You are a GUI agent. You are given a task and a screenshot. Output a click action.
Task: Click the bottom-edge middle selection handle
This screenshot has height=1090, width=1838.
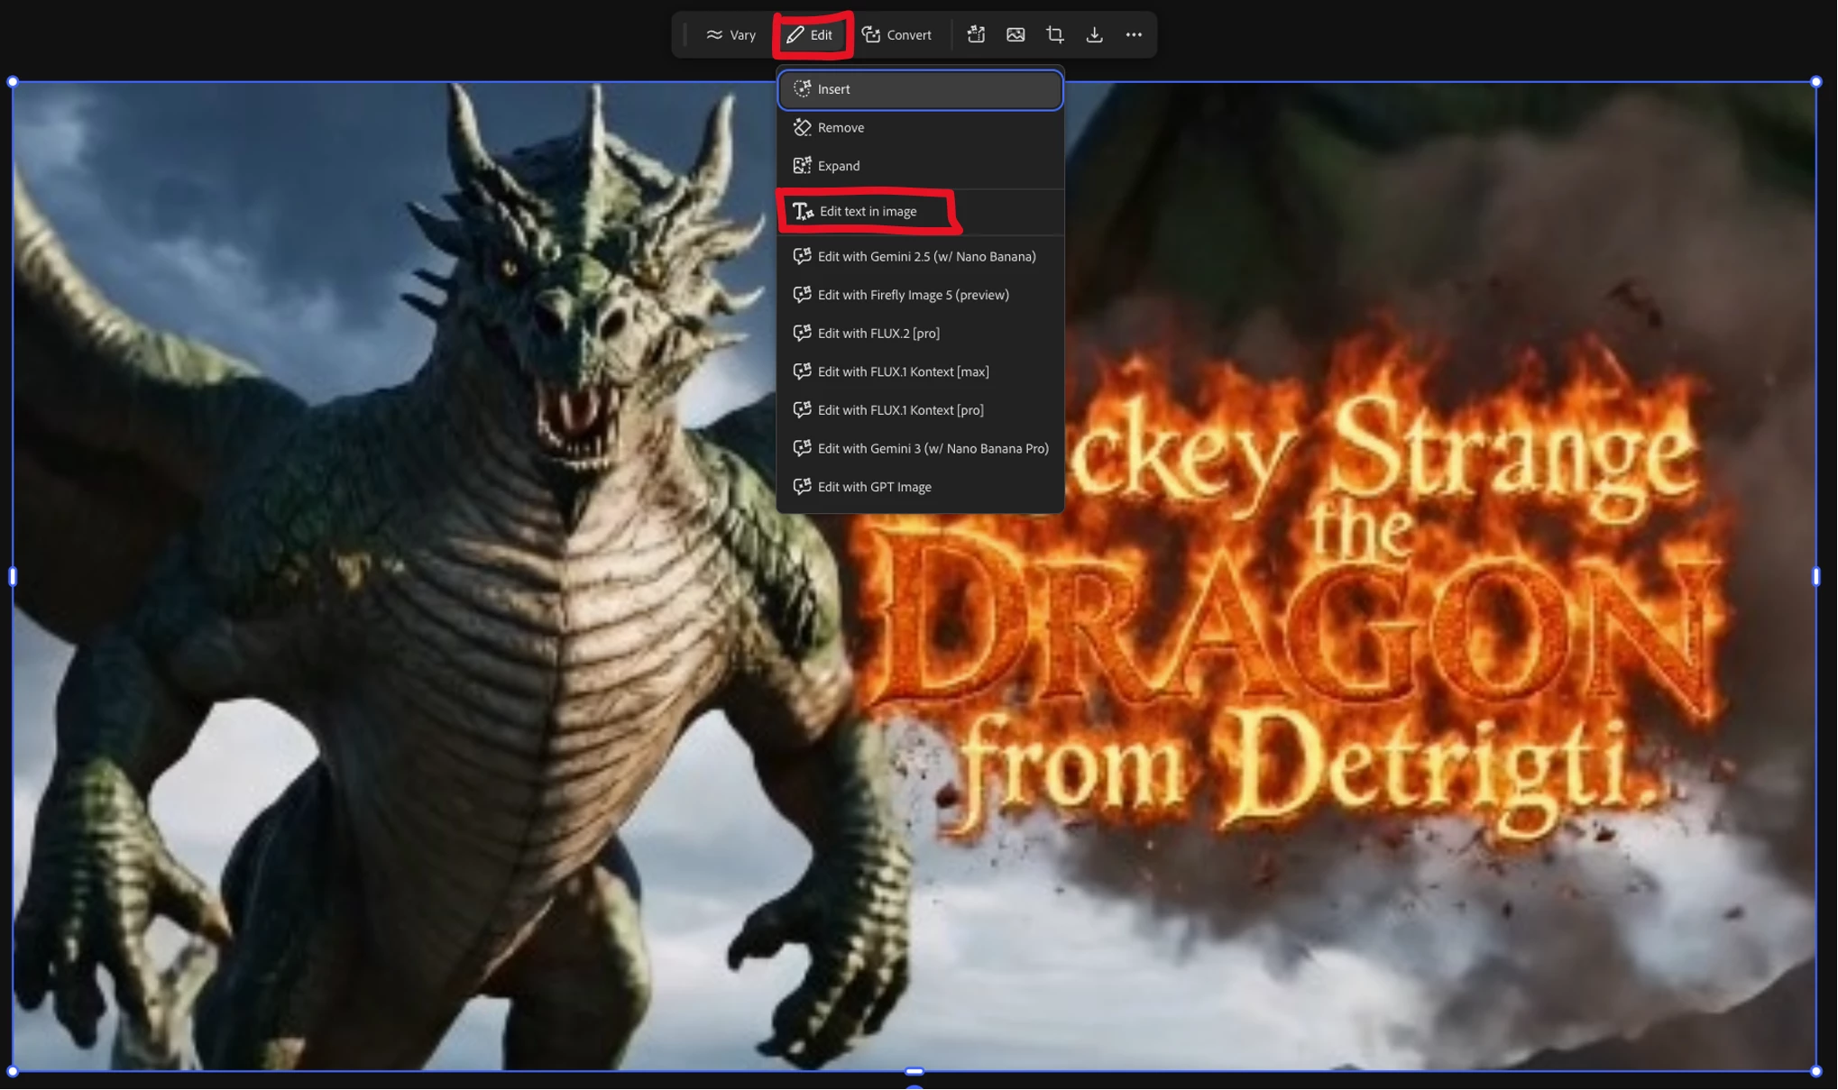pyautogui.click(x=914, y=1071)
